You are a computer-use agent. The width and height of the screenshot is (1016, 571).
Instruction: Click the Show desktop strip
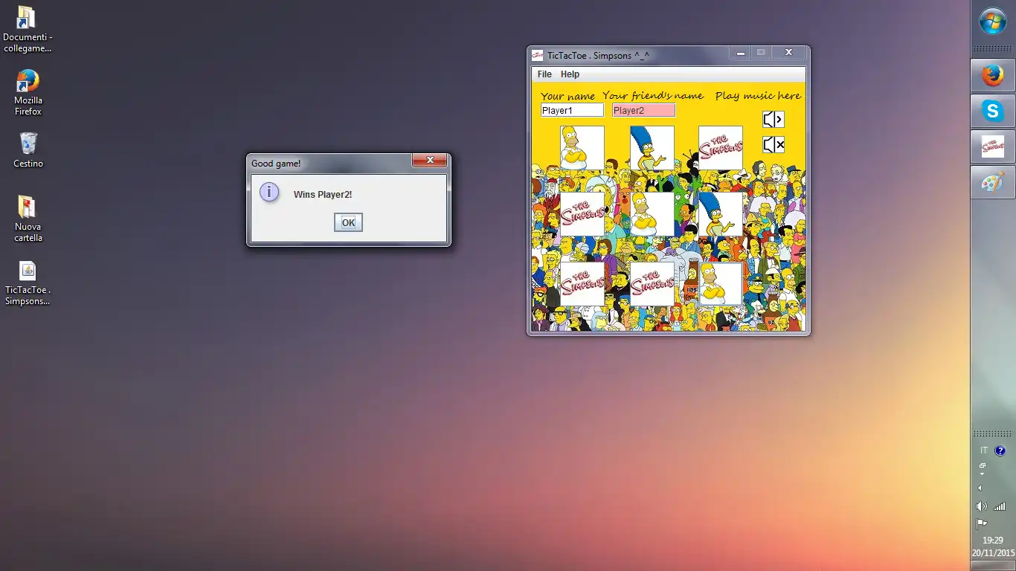coord(993,567)
